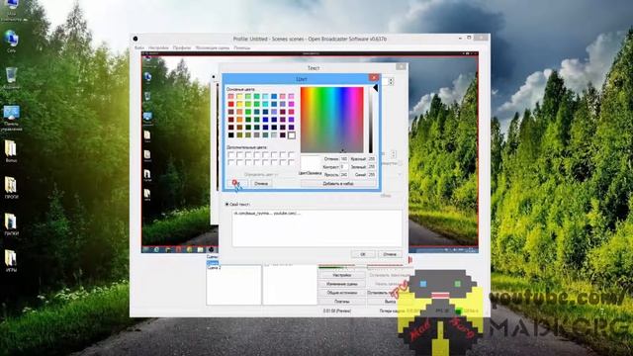Click the Плагины button
Viewport: 633px width, 356px height.
coord(342,302)
